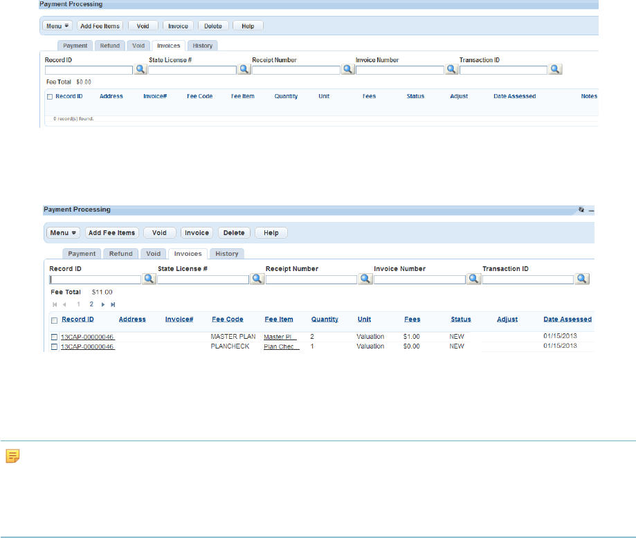Click Add Fee Items button in the lower panel
The width and height of the screenshot is (636, 538).
[112, 233]
